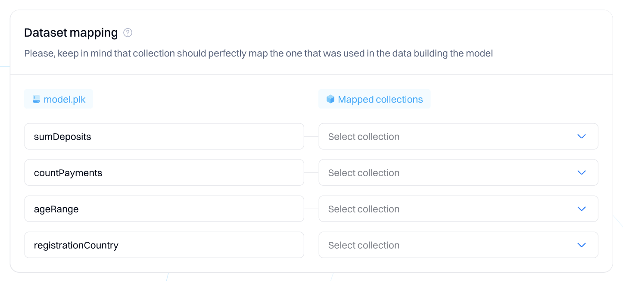Click the Mapped collections label

click(x=380, y=100)
